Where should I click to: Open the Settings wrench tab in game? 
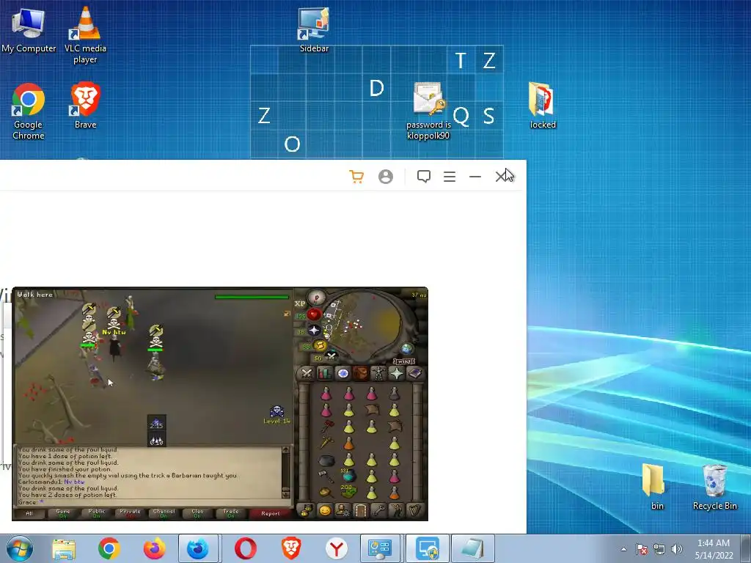[x=378, y=511]
